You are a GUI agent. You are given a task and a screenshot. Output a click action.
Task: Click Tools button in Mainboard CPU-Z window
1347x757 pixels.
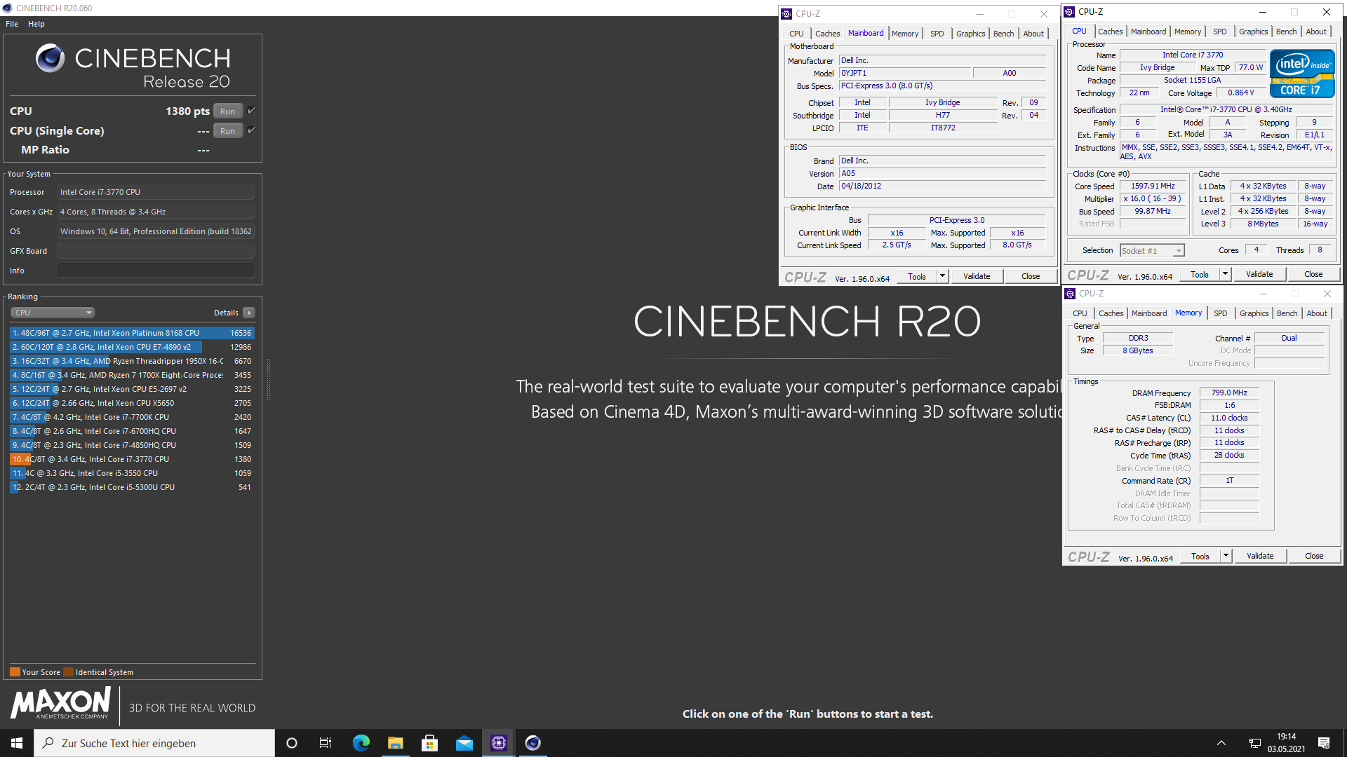[917, 276]
